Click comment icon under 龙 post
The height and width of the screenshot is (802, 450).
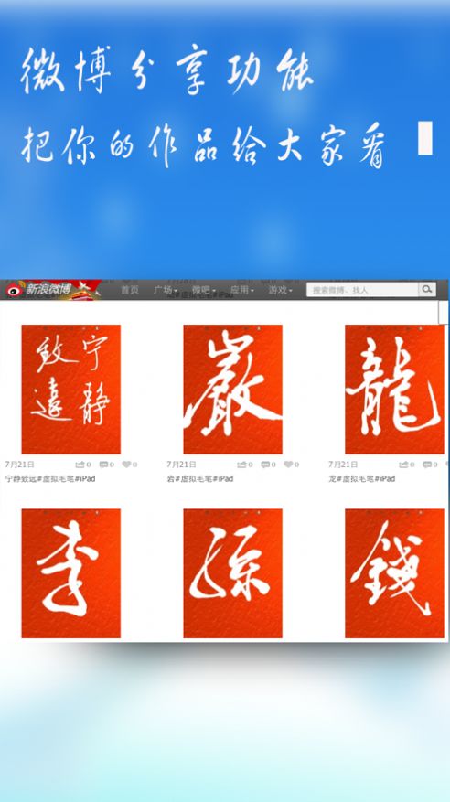427,465
